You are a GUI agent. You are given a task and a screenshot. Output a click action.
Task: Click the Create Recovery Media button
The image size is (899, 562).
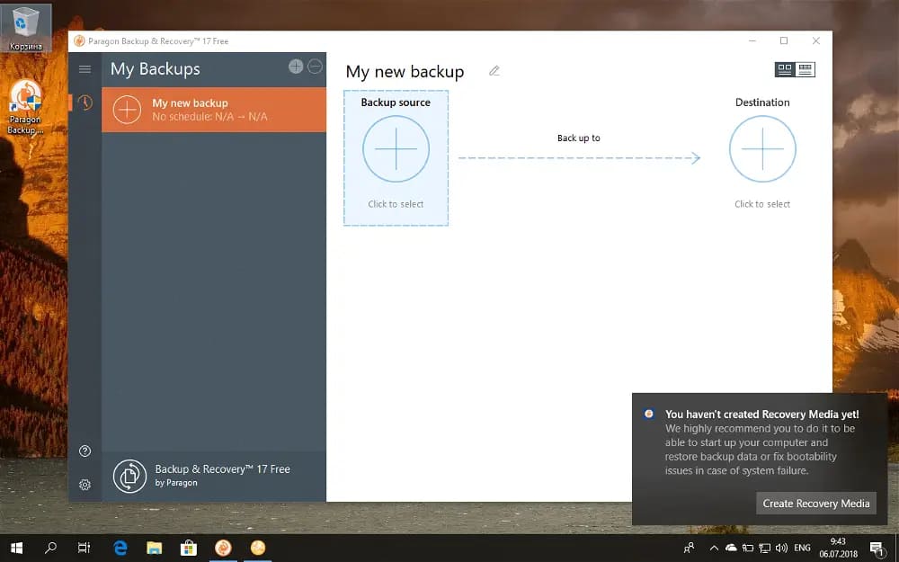(x=816, y=503)
